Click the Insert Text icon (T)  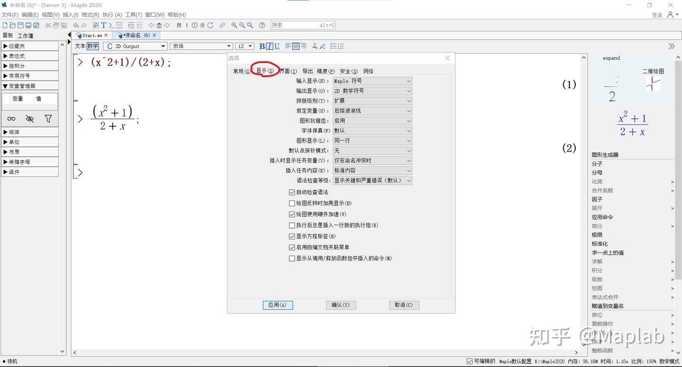pos(103,25)
